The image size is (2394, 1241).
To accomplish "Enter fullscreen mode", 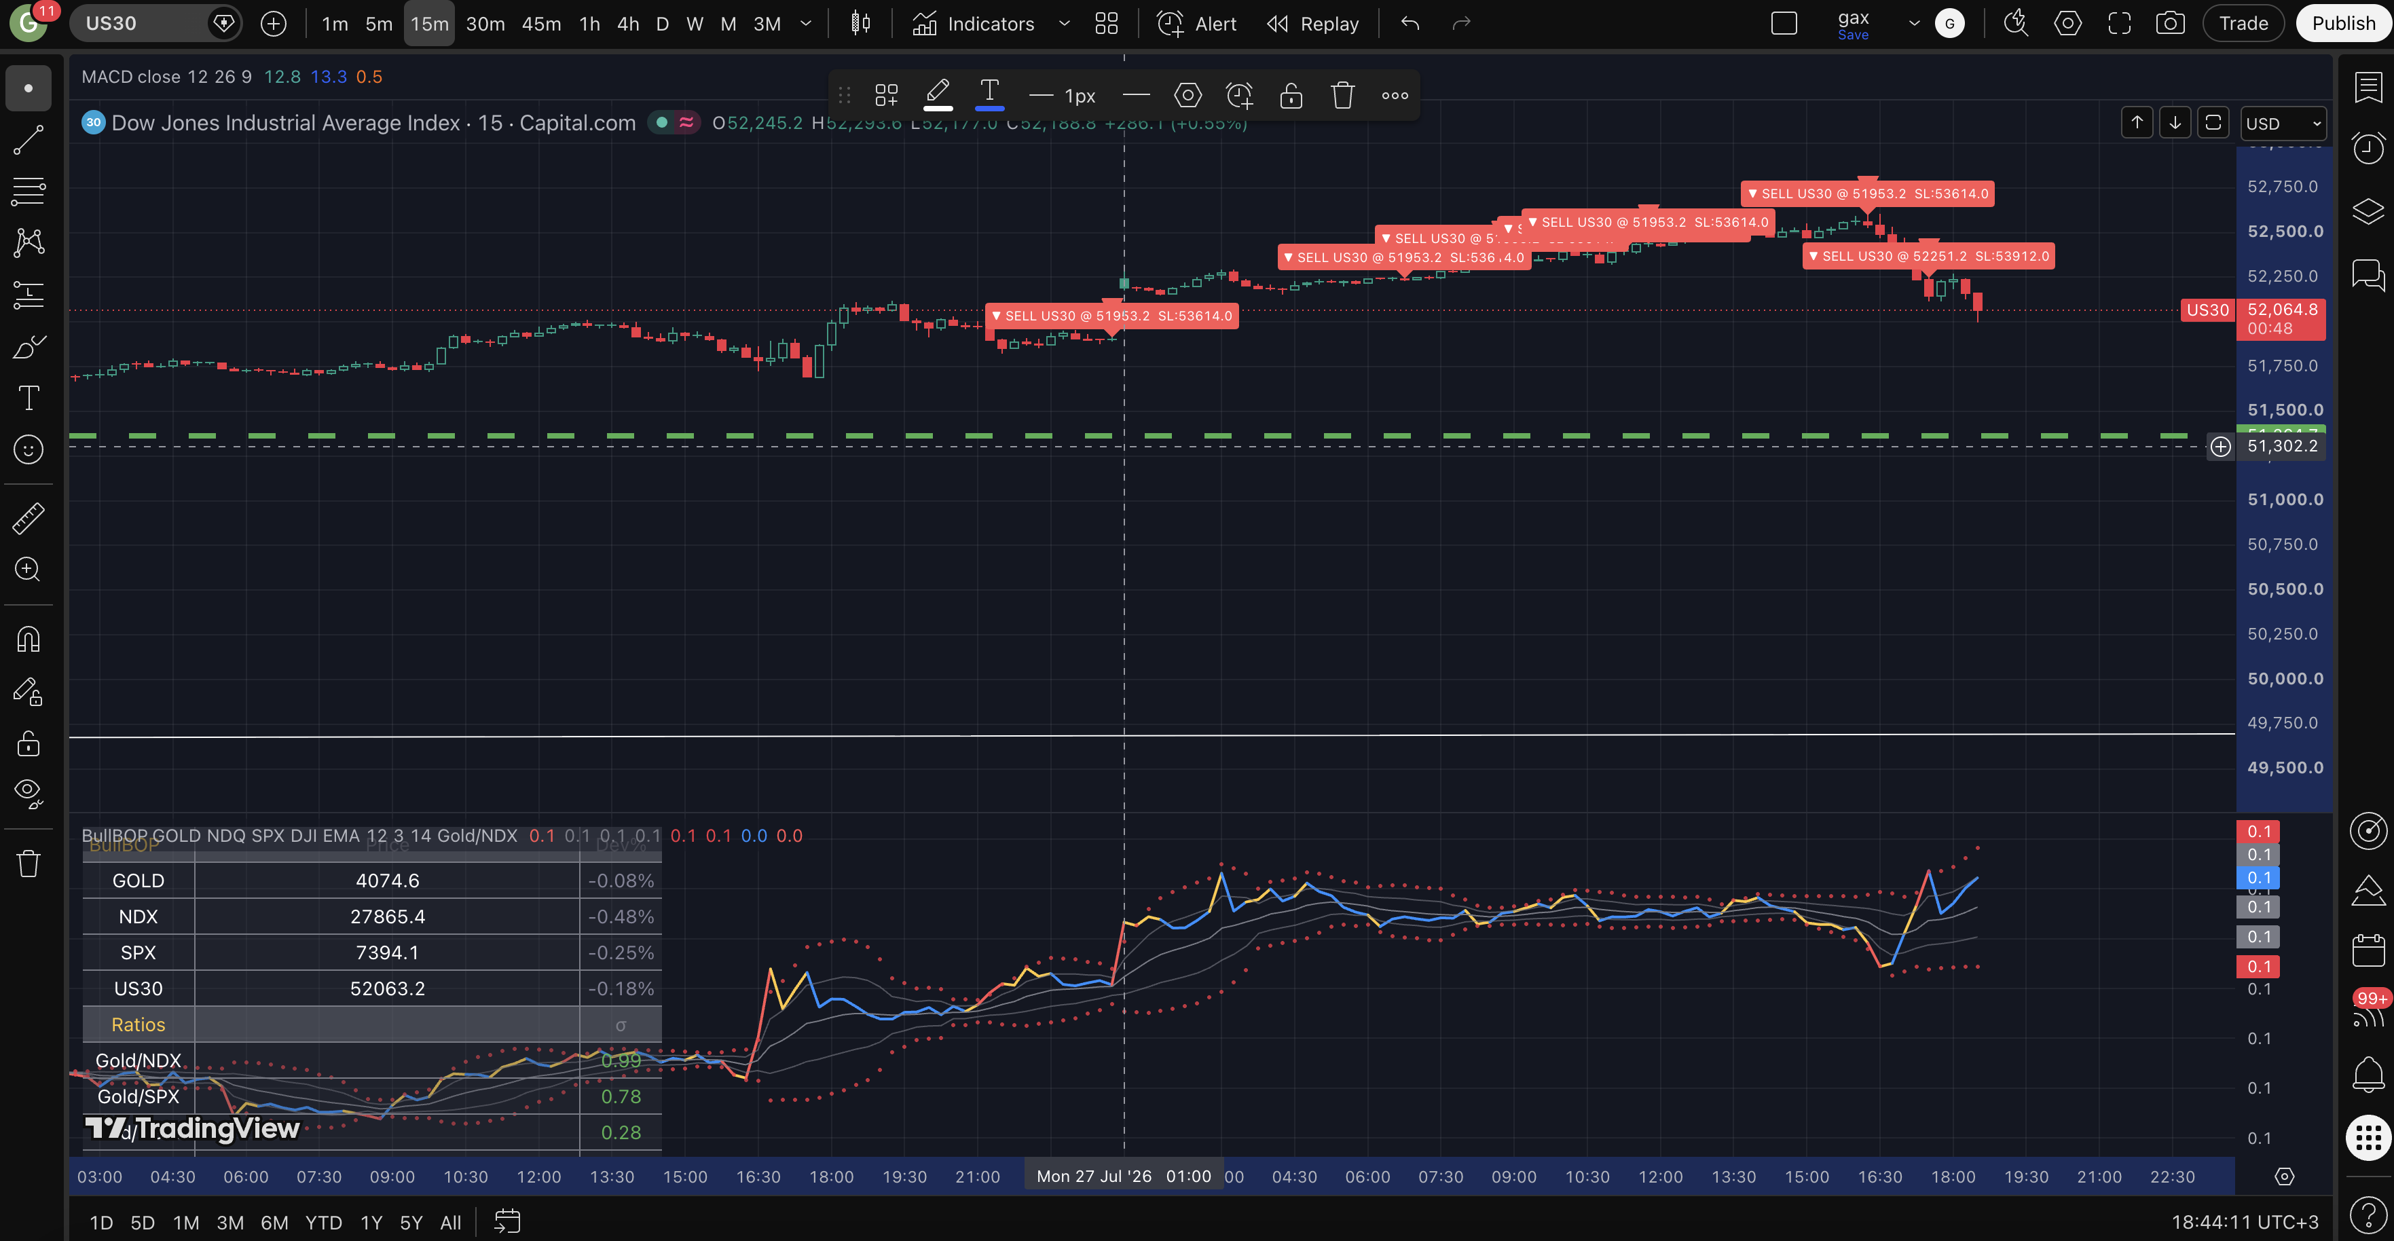I will [x=2119, y=23].
